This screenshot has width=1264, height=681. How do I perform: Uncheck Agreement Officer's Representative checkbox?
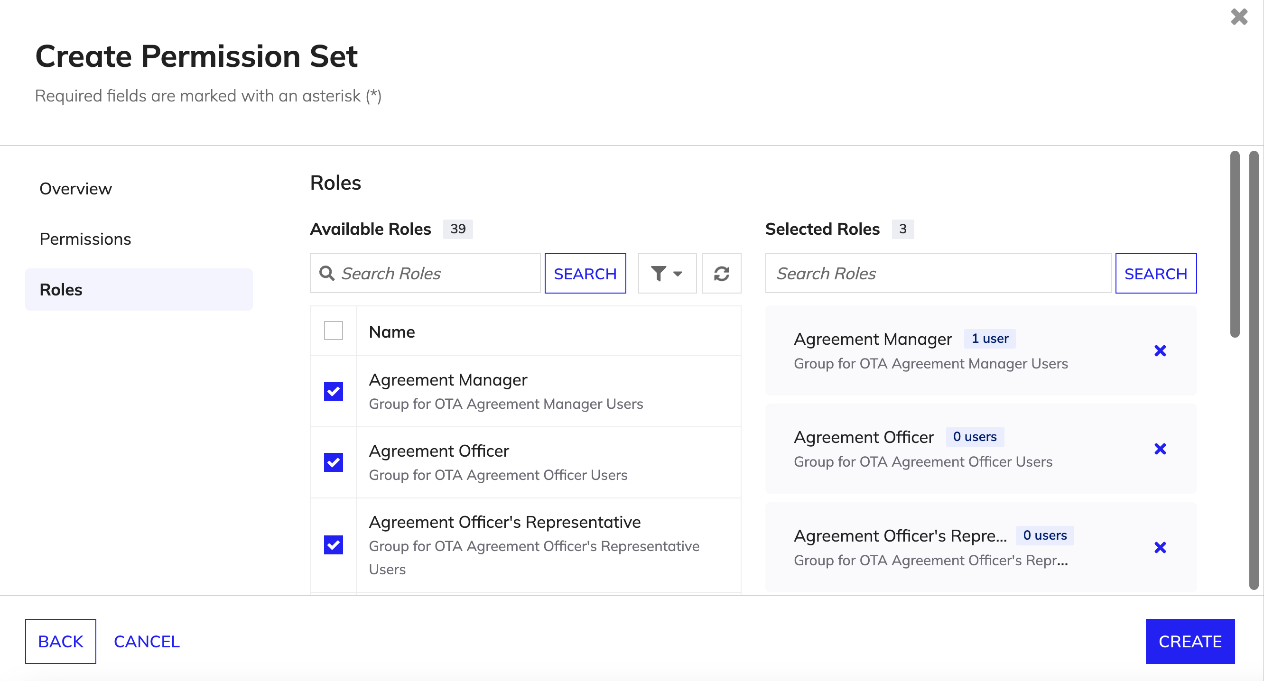pos(333,545)
